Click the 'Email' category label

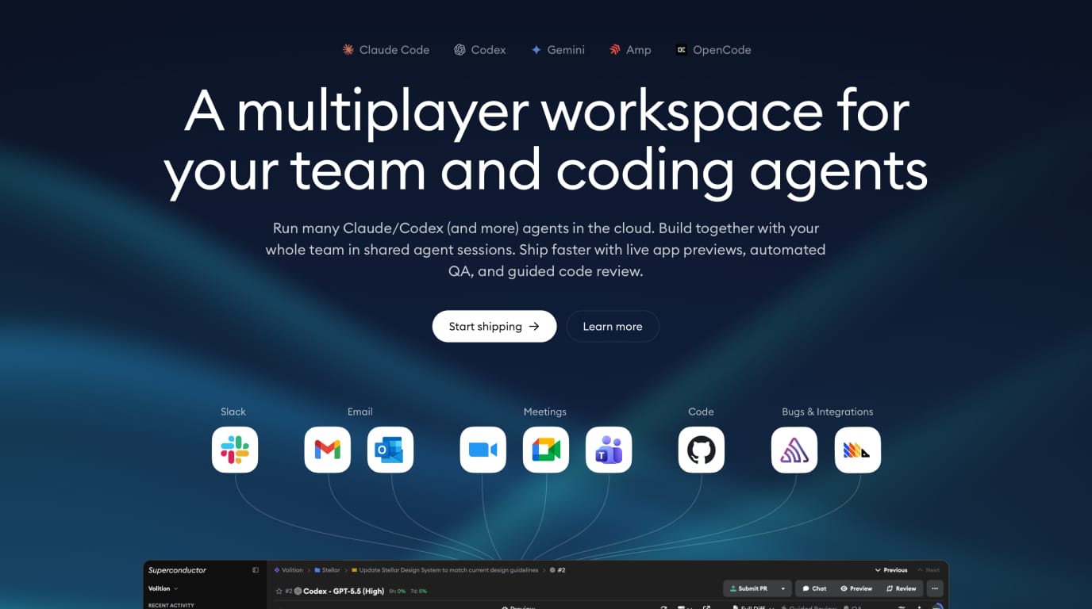[x=360, y=412]
